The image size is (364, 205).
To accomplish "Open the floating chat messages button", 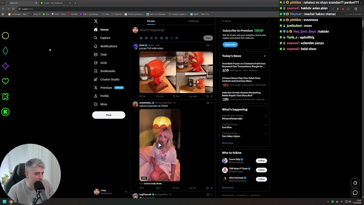I will pyautogui.click(x=355, y=193).
